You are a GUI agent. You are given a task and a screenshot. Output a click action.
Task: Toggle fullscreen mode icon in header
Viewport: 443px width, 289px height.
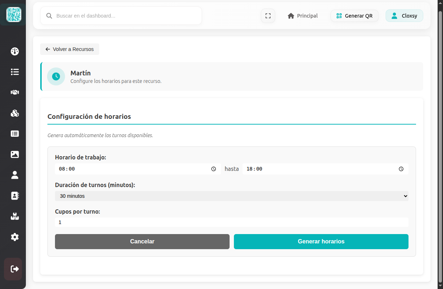[268, 16]
